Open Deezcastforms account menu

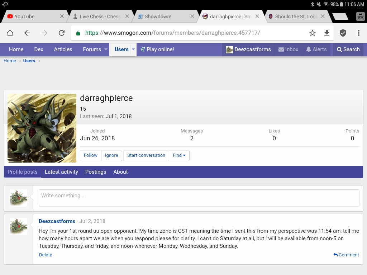pos(248,49)
